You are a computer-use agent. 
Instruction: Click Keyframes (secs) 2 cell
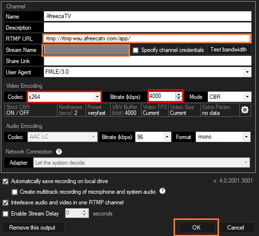click(72, 110)
